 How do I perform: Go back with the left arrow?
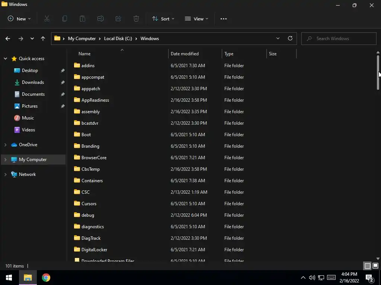pos(8,39)
